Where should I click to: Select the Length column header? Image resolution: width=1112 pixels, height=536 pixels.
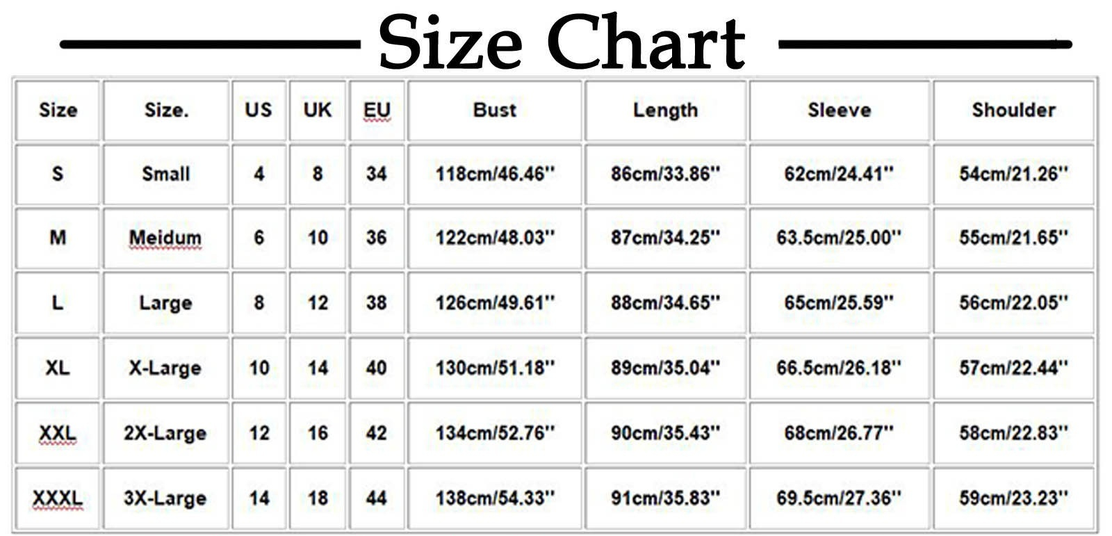tap(665, 110)
